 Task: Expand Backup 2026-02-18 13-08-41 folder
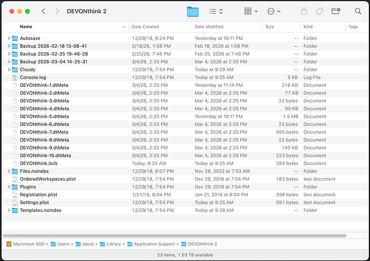click(9, 46)
